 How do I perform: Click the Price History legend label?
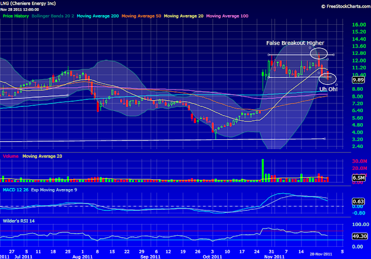(16, 16)
